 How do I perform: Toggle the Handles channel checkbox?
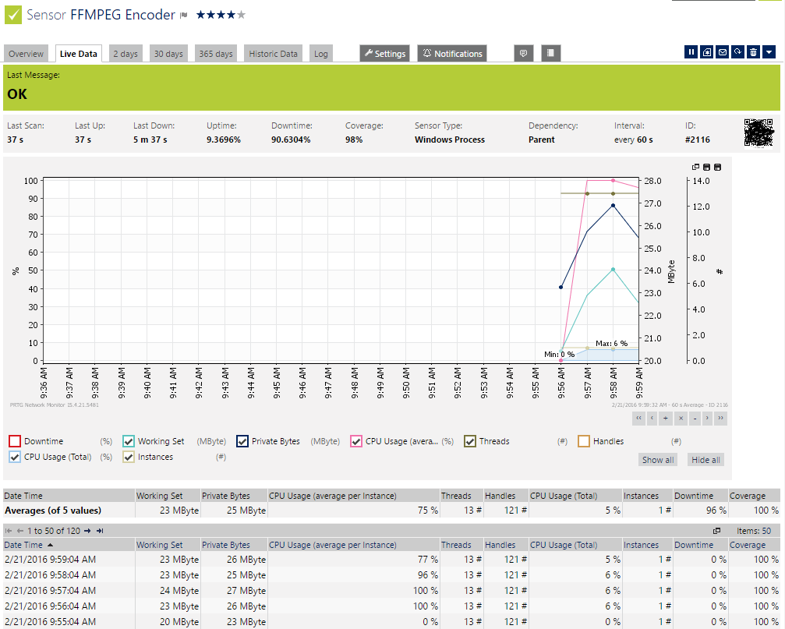[584, 441]
